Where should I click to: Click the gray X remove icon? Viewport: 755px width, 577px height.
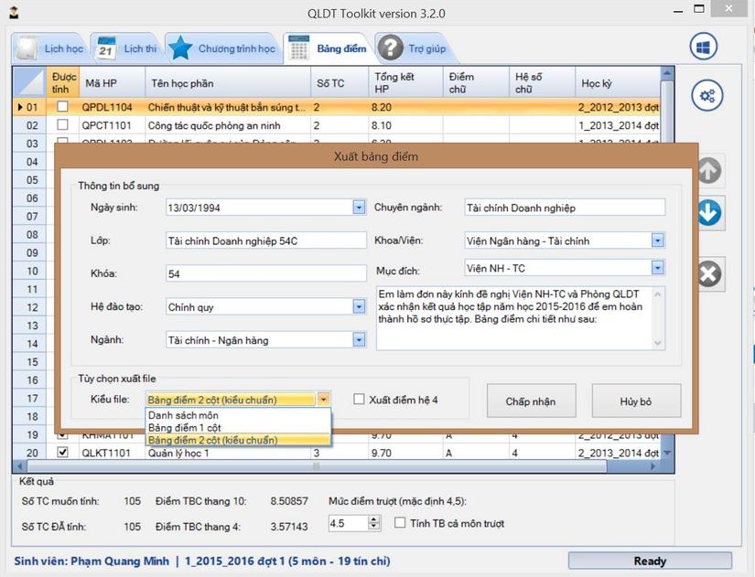coord(709,273)
